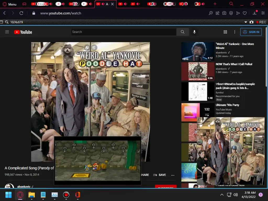
Task: Close the active YouTube tab
Action: pos(112,4)
